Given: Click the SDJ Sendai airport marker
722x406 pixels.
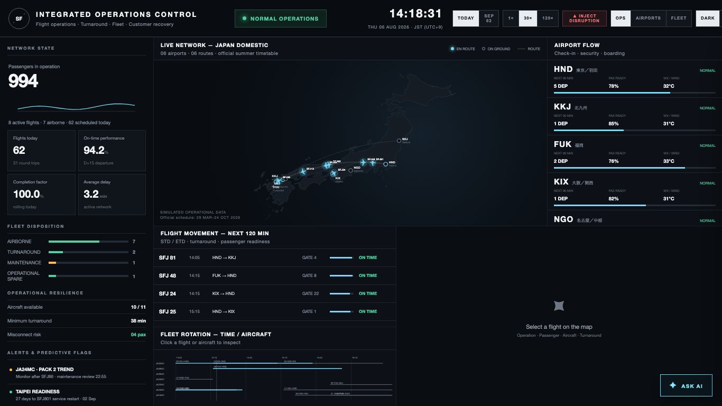Looking at the screenshot, I should (x=399, y=141).
